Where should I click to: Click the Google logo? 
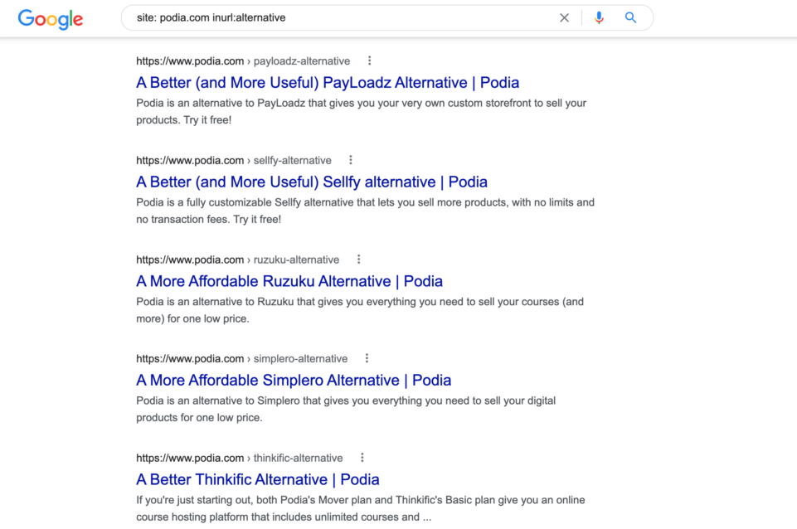click(x=51, y=19)
